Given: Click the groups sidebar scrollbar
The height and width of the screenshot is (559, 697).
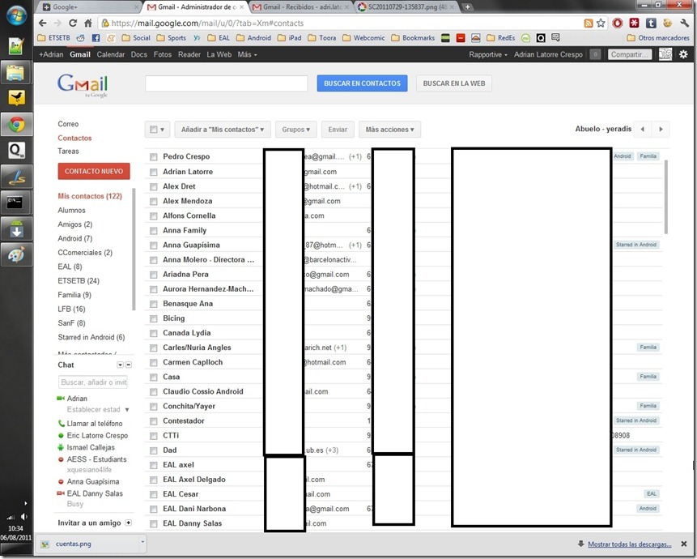Looking at the screenshot, I should click(x=134, y=249).
